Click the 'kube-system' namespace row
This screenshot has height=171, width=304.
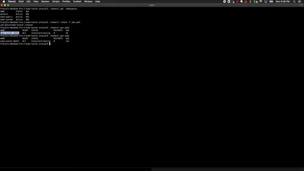tap(15, 19)
